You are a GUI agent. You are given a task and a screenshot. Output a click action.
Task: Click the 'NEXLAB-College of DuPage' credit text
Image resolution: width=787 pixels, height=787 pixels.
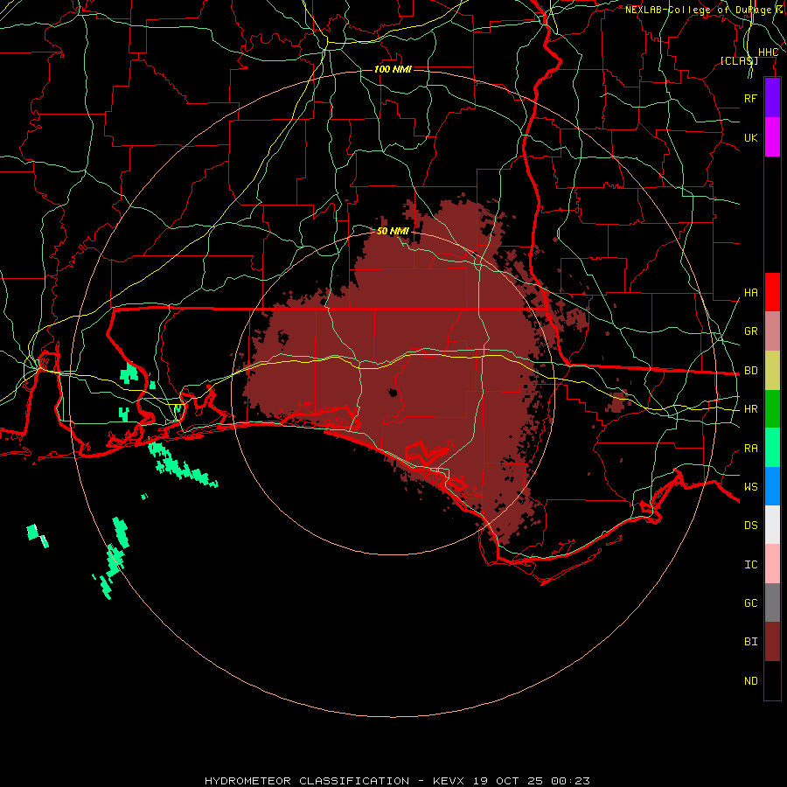pyautogui.click(x=698, y=10)
